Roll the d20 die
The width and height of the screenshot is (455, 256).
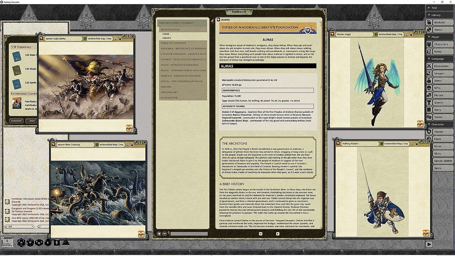click(x=21, y=242)
